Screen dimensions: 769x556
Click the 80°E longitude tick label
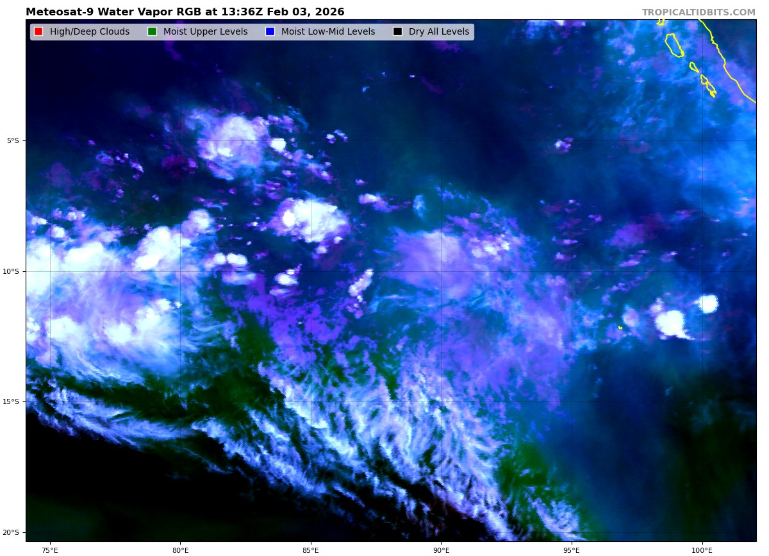coord(180,550)
